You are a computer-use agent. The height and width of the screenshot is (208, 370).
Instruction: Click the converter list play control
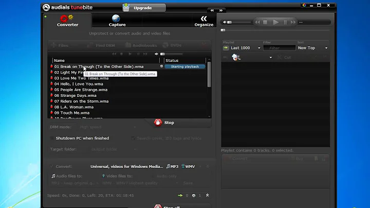(x=130, y=54)
